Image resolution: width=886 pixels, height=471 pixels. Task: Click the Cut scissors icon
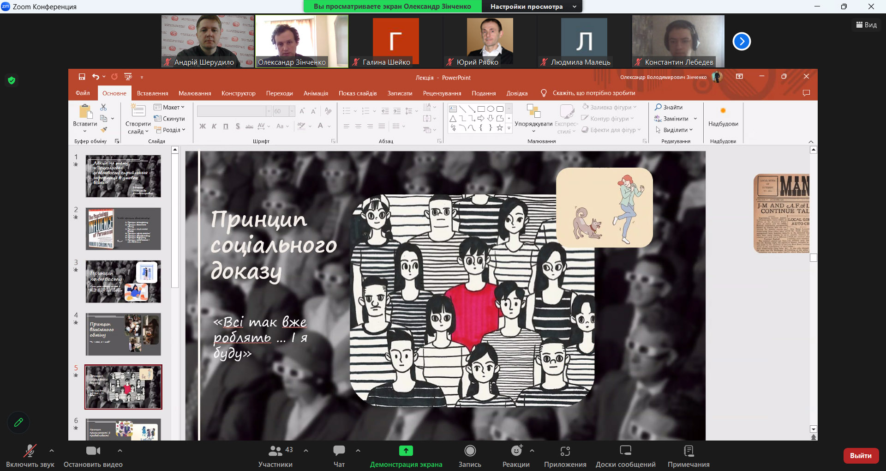103,107
